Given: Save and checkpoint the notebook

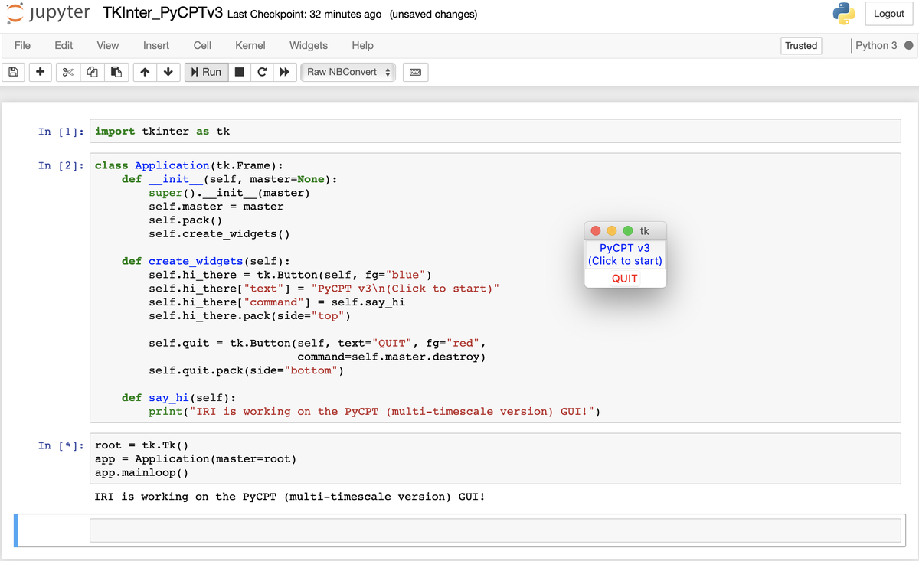Looking at the screenshot, I should (x=13, y=72).
